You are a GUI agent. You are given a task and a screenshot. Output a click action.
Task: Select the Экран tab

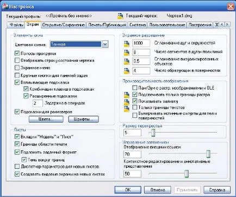33,24
